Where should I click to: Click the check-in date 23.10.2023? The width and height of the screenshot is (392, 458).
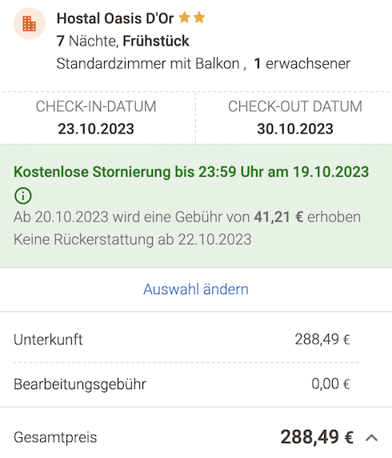(x=96, y=129)
